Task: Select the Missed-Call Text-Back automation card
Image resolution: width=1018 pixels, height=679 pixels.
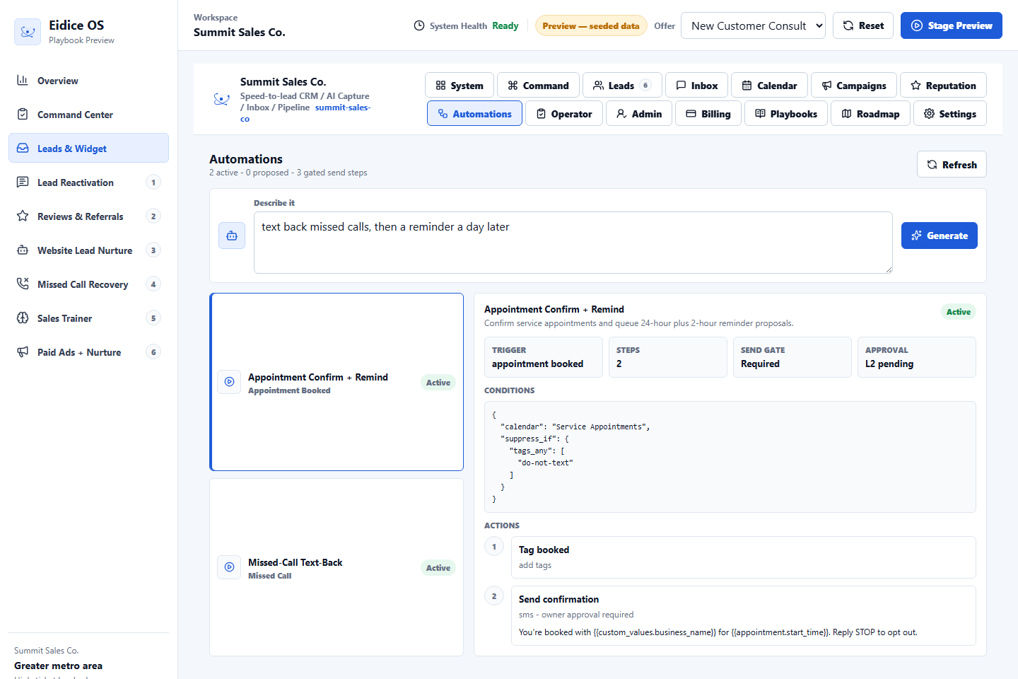Action: (337, 567)
